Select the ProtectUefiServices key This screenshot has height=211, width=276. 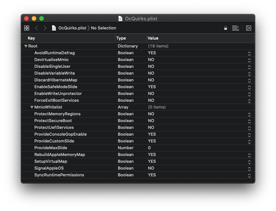point(54,127)
